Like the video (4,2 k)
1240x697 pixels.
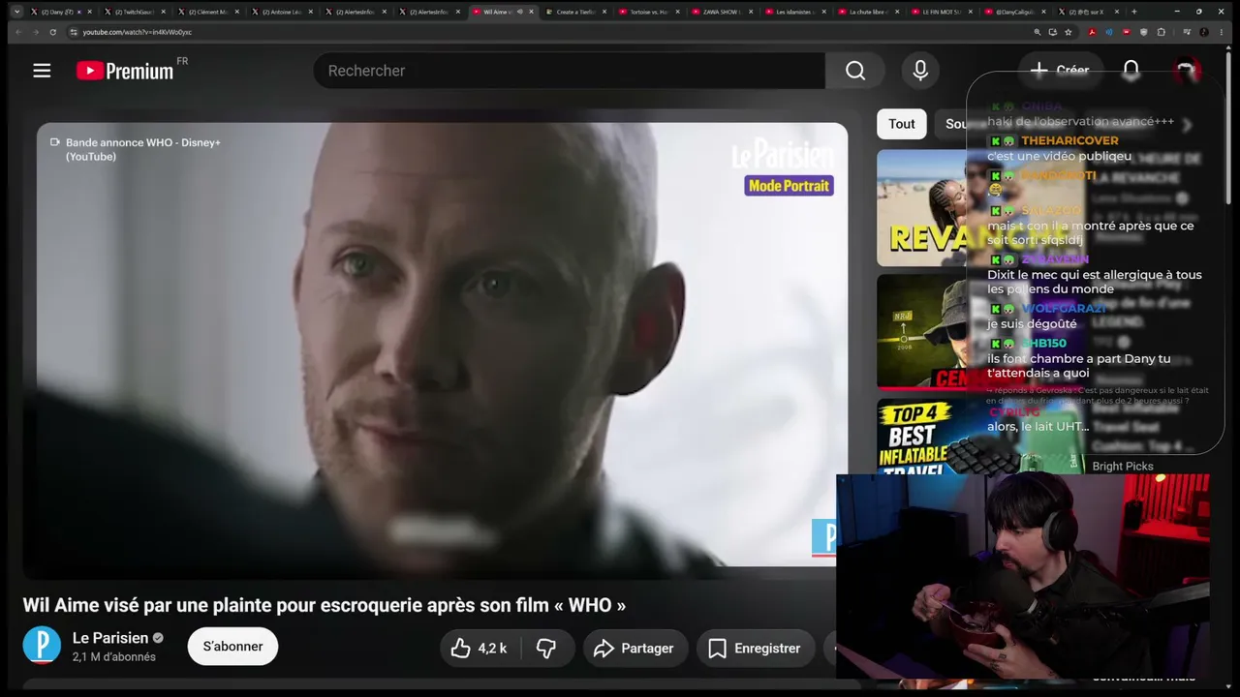click(481, 649)
